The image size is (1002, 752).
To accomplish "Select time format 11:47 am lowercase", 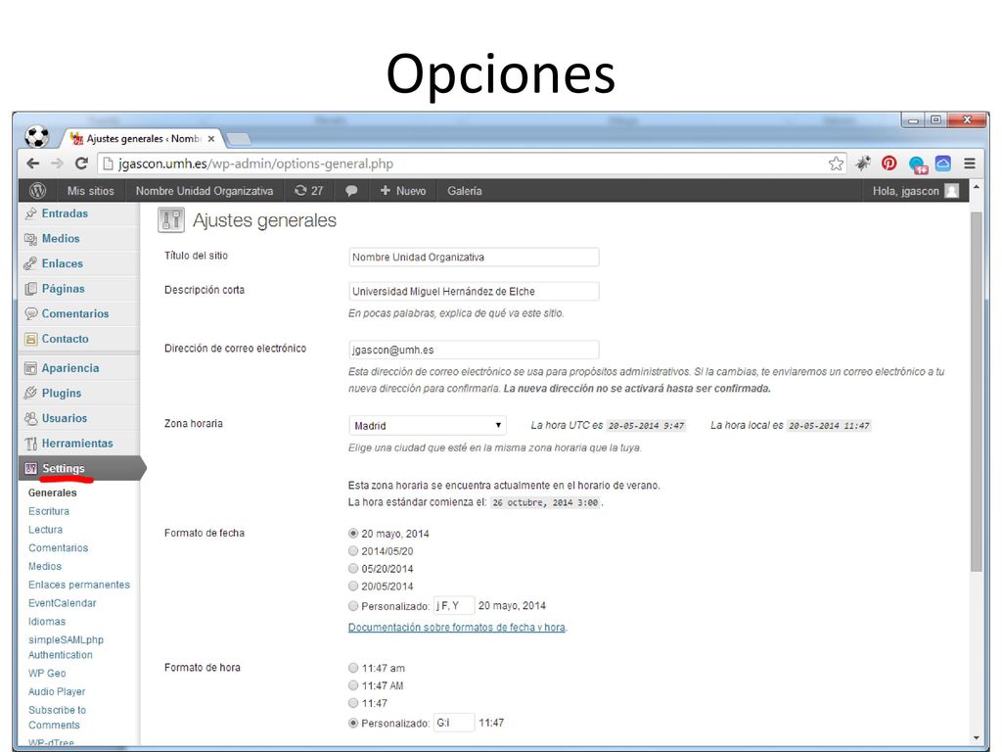I will pos(352,668).
